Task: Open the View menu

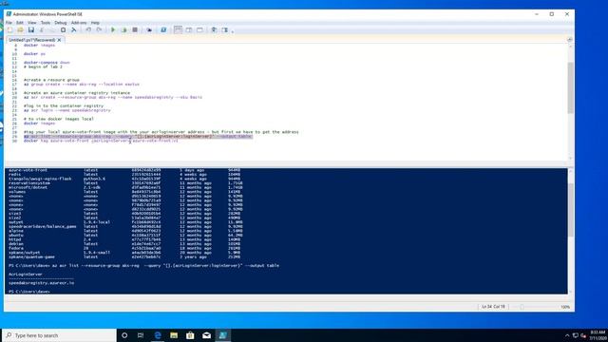Action: 31,23
